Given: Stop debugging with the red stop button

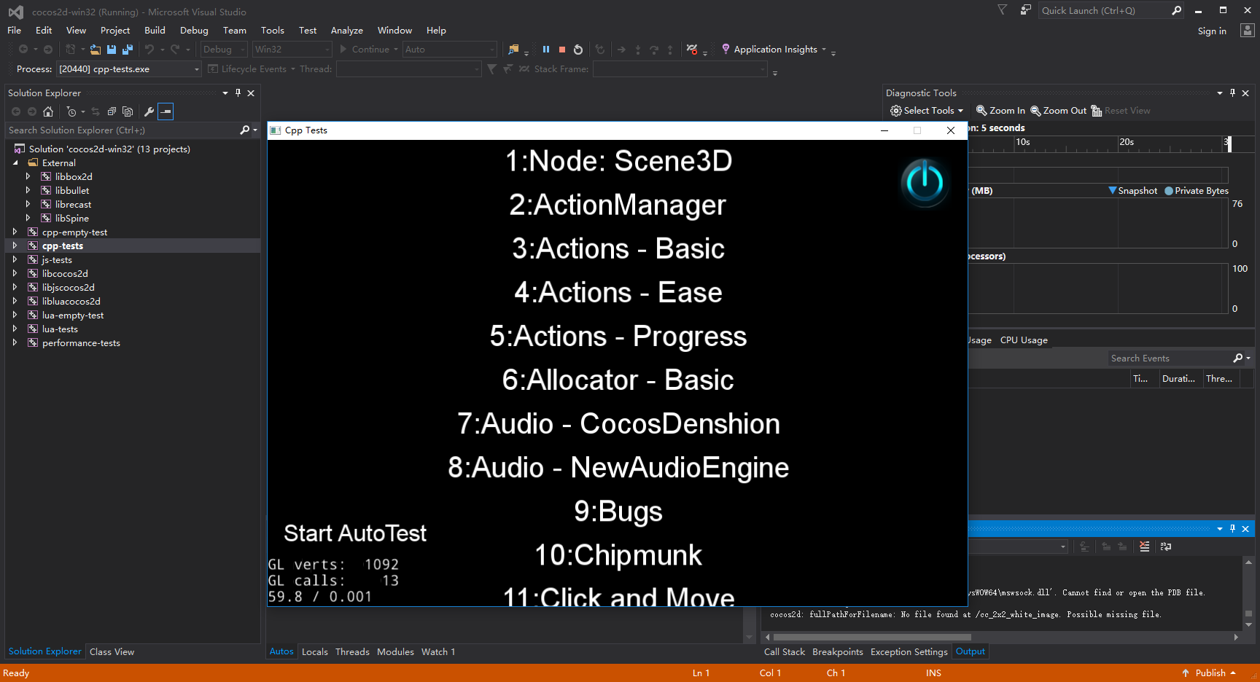Looking at the screenshot, I should coord(562,50).
